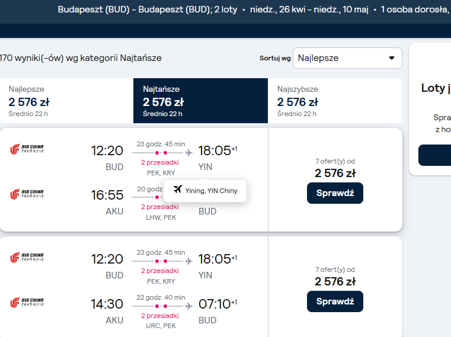Open the Sortuj wg Najlepsze dropdown
451x337 pixels.
tap(347, 58)
